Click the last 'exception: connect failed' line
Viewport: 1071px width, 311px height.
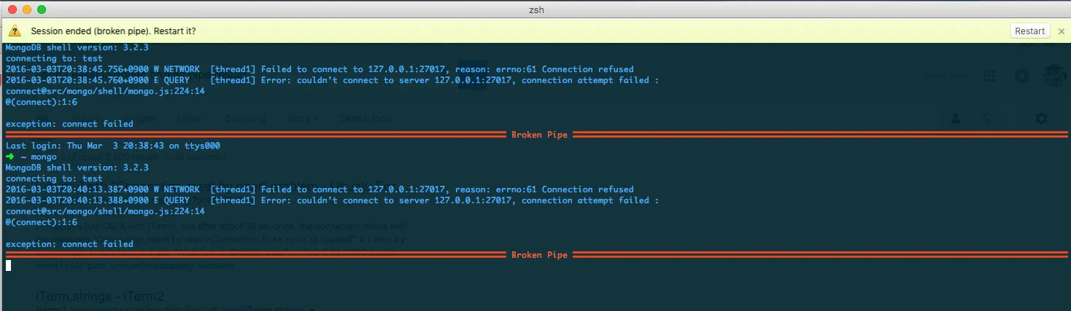tap(69, 244)
